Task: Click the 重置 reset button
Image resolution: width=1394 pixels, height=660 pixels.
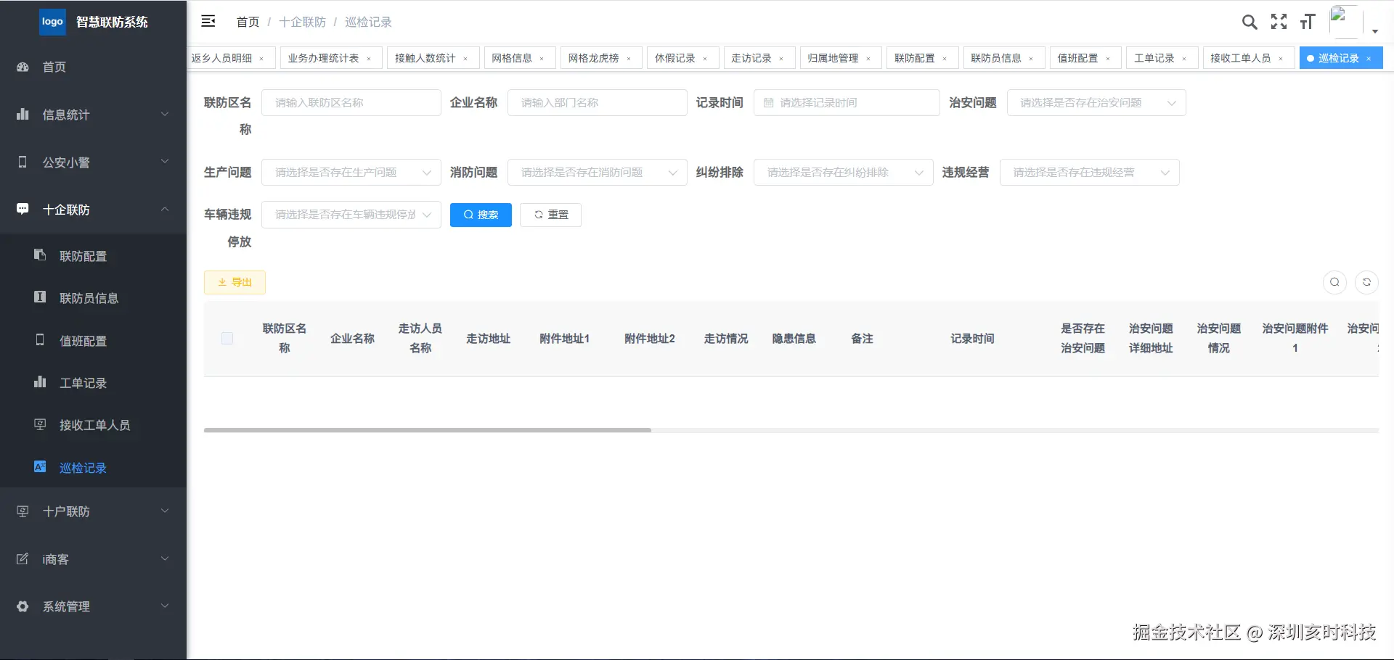Action: tap(550, 215)
